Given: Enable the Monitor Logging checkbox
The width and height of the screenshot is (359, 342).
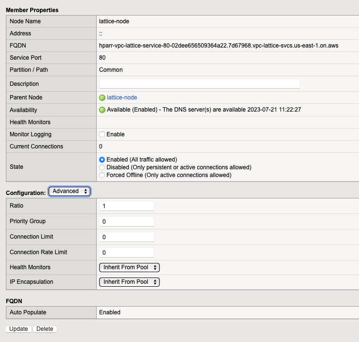Looking at the screenshot, I should coord(102,134).
